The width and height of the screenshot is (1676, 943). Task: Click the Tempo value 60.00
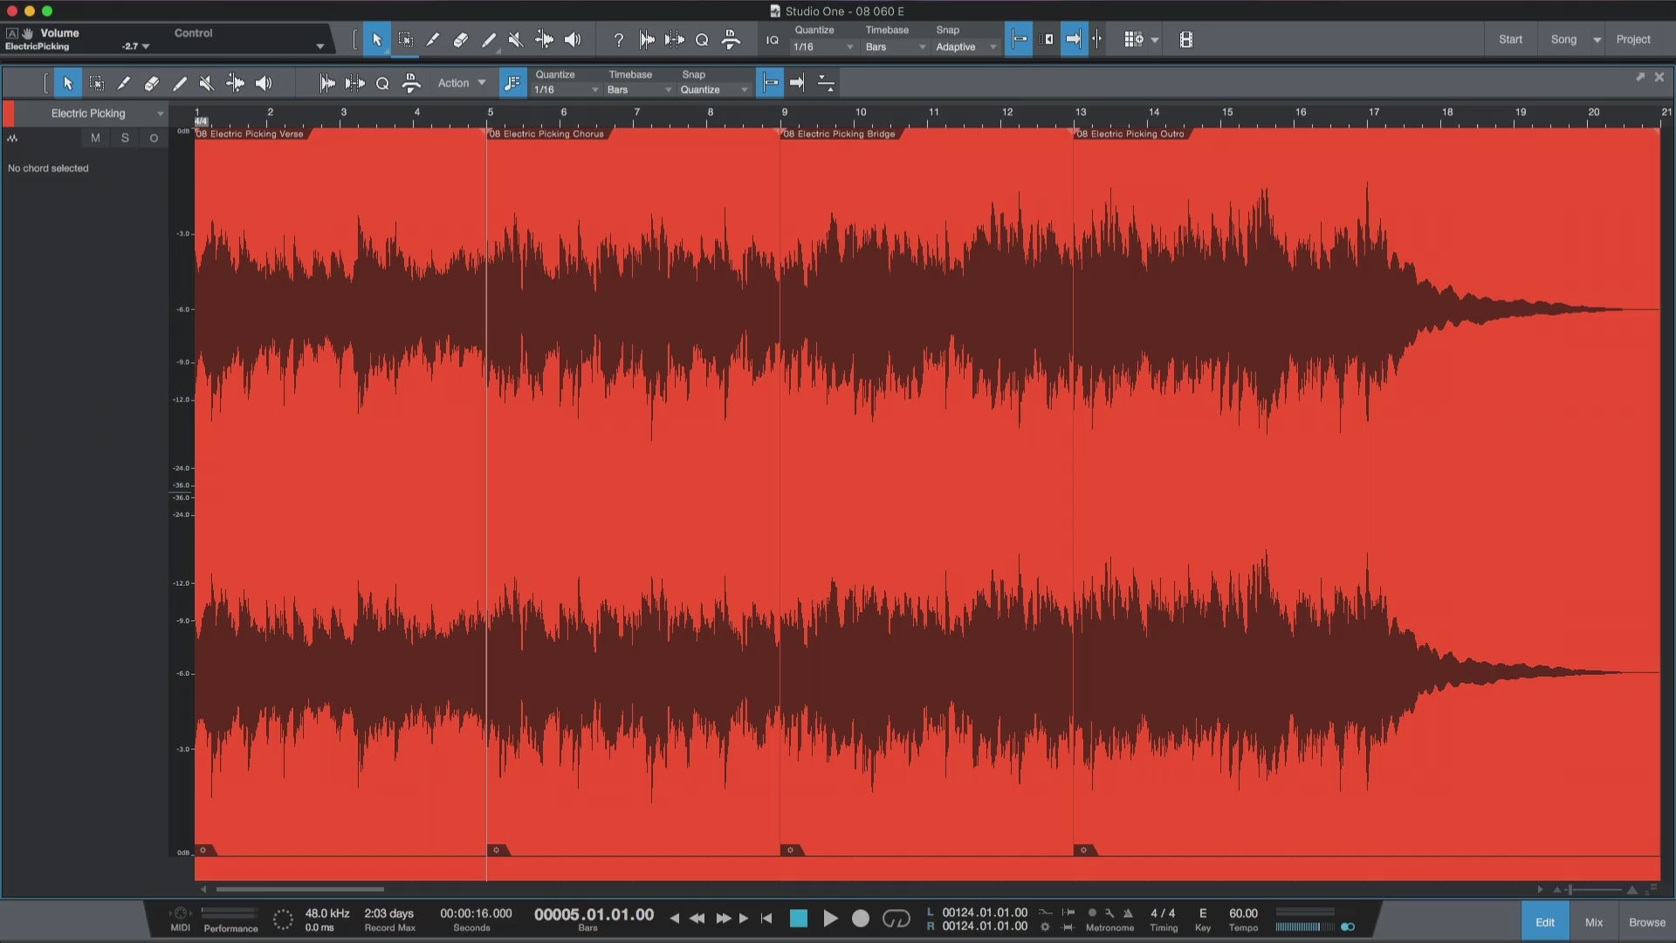coord(1243,913)
